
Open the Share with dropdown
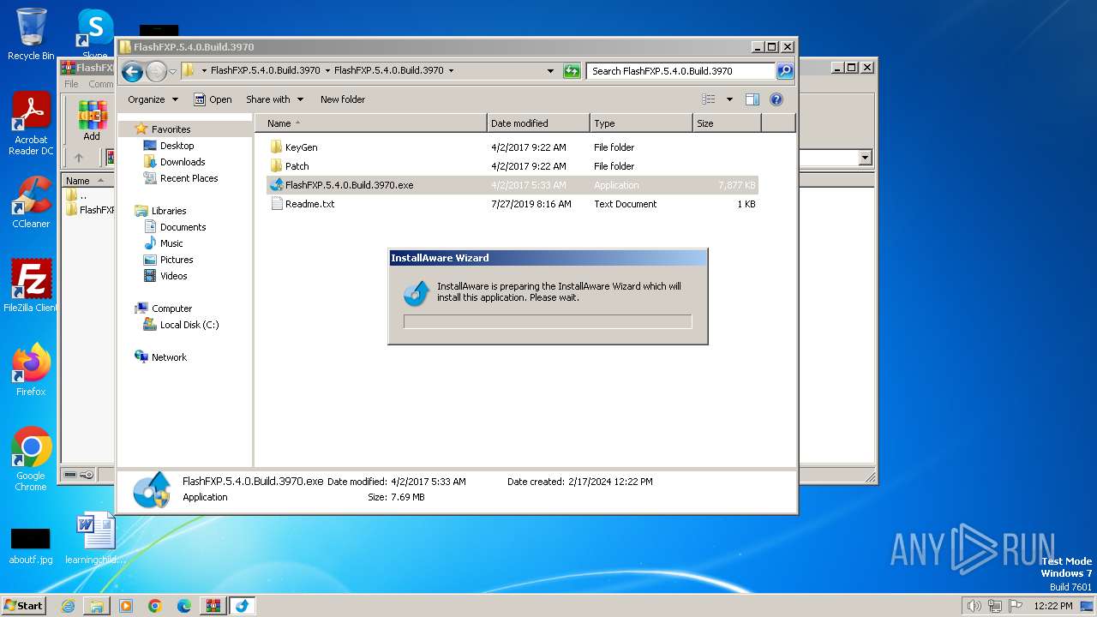pyautogui.click(x=274, y=99)
